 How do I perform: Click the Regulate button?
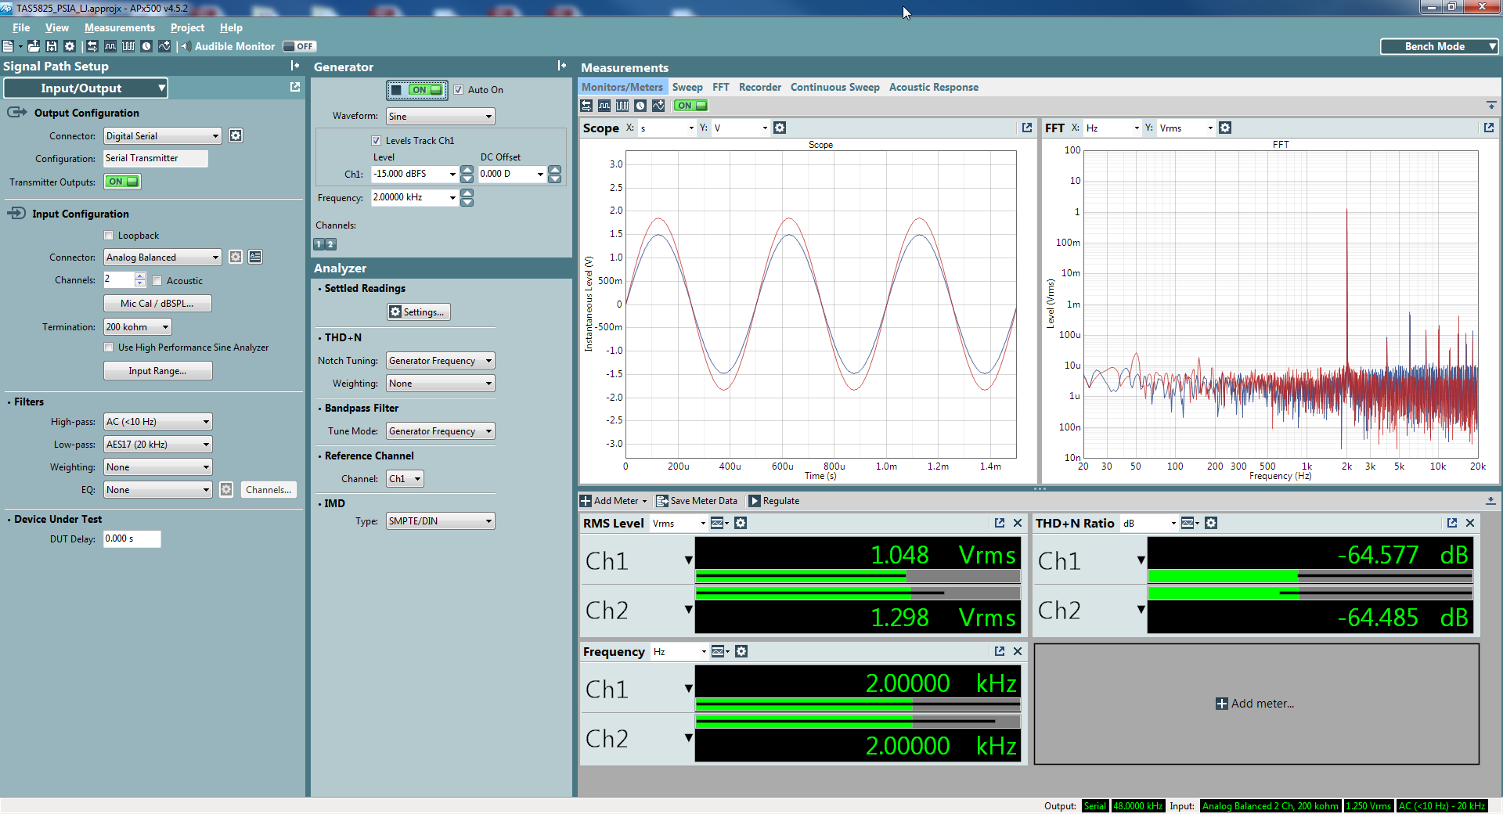point(774,501)
